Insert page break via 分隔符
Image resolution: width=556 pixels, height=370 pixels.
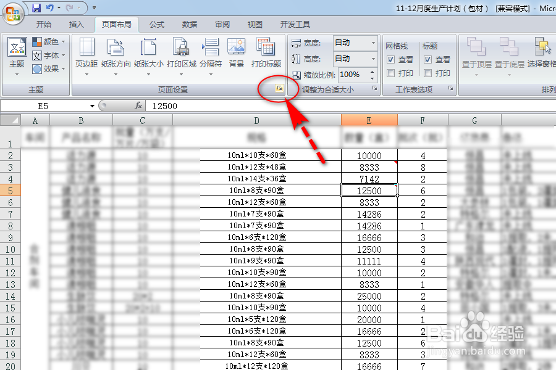pos(211,57)
